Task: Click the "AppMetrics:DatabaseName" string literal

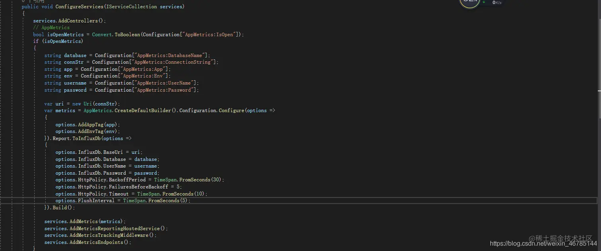Action: (x=171, y=55)
